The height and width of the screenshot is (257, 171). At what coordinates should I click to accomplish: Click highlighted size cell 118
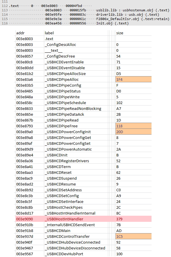(x=133, y=126)
